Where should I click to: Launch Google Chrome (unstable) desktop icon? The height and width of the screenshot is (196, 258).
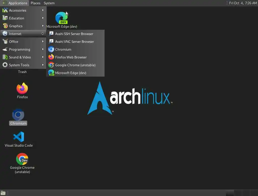22,159
